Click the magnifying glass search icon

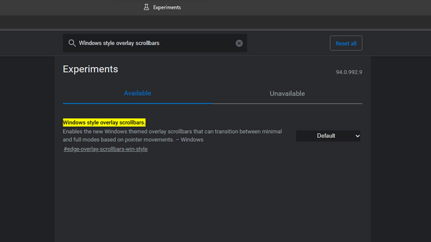[x=72, y=43]
